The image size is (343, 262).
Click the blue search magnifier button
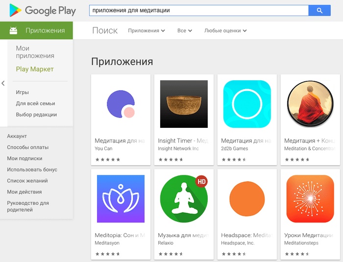[319, 10]
